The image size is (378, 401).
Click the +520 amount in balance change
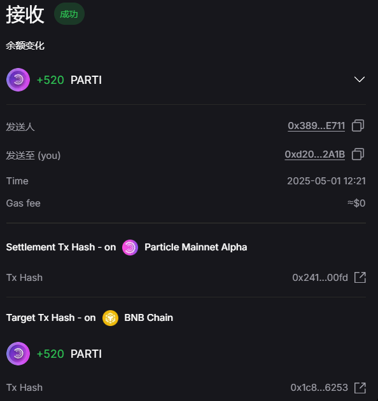[x=50, y=80]
